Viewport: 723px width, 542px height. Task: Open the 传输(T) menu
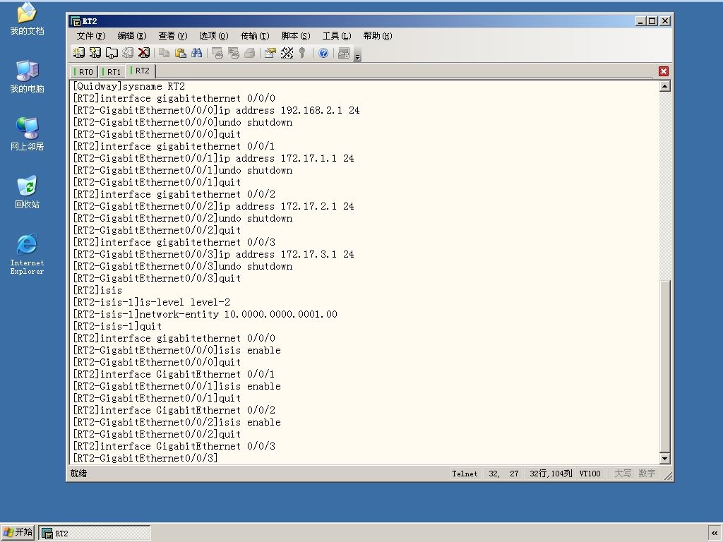(x=255, y=36)
